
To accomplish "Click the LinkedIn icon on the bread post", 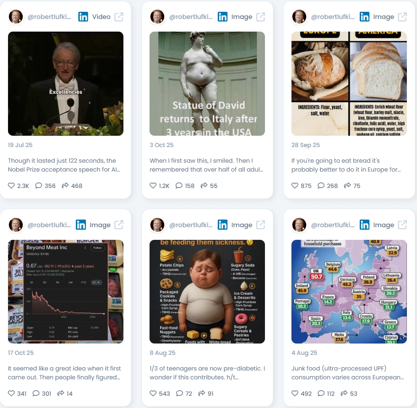I will (364, 17).
